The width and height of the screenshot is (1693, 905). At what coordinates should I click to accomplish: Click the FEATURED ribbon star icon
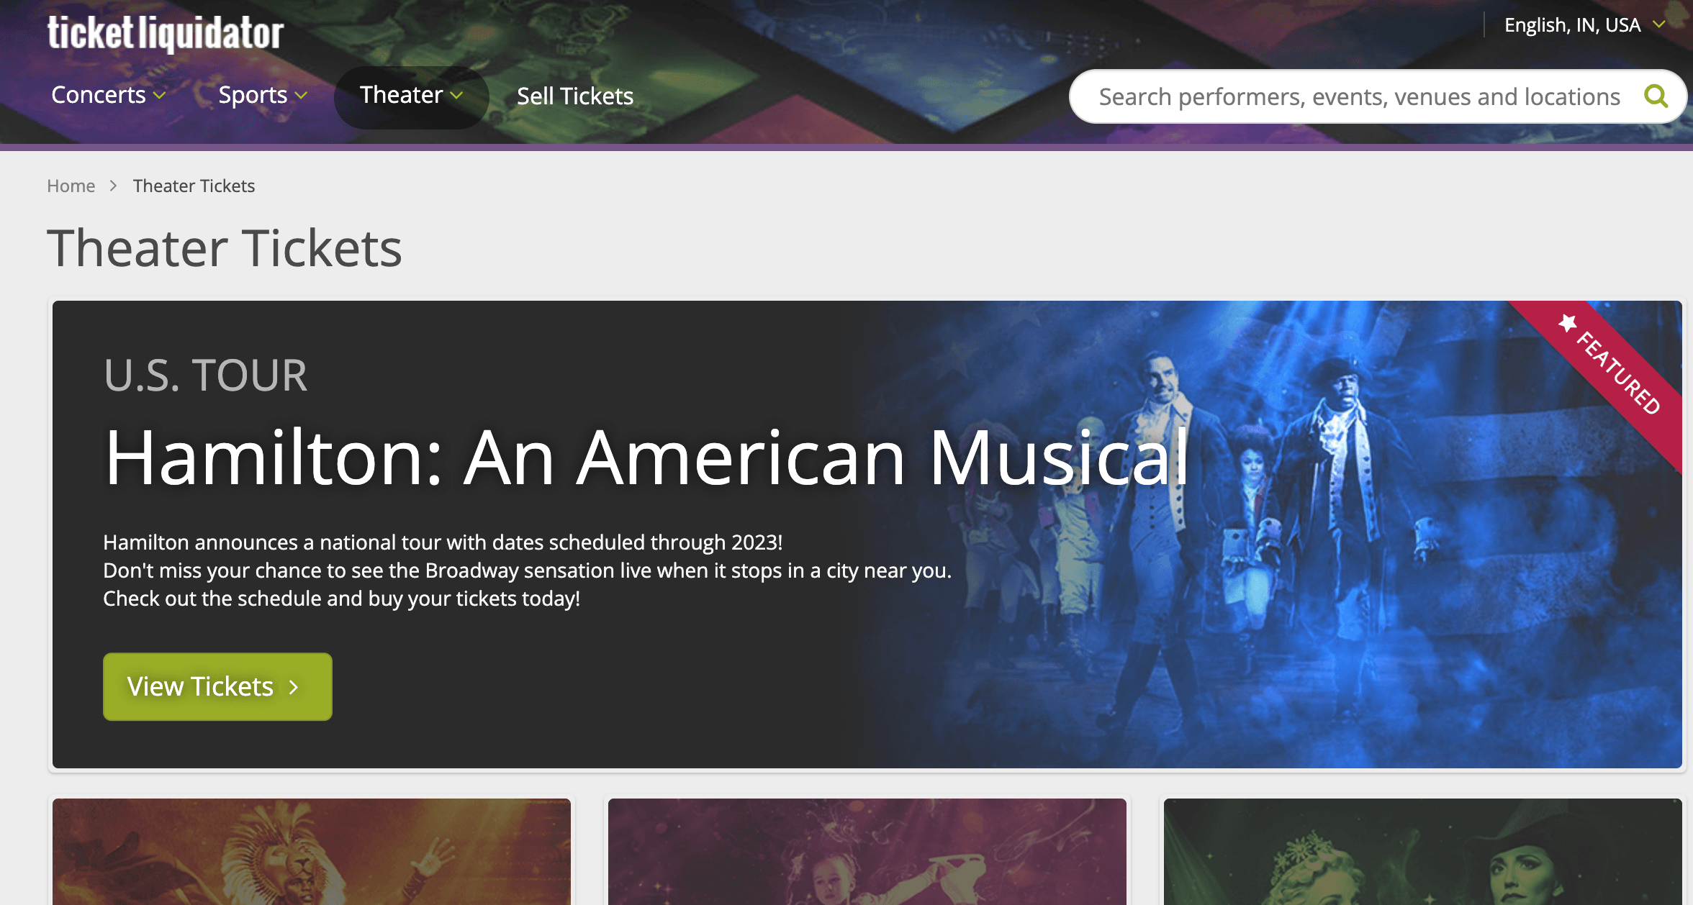[1567, 323]
